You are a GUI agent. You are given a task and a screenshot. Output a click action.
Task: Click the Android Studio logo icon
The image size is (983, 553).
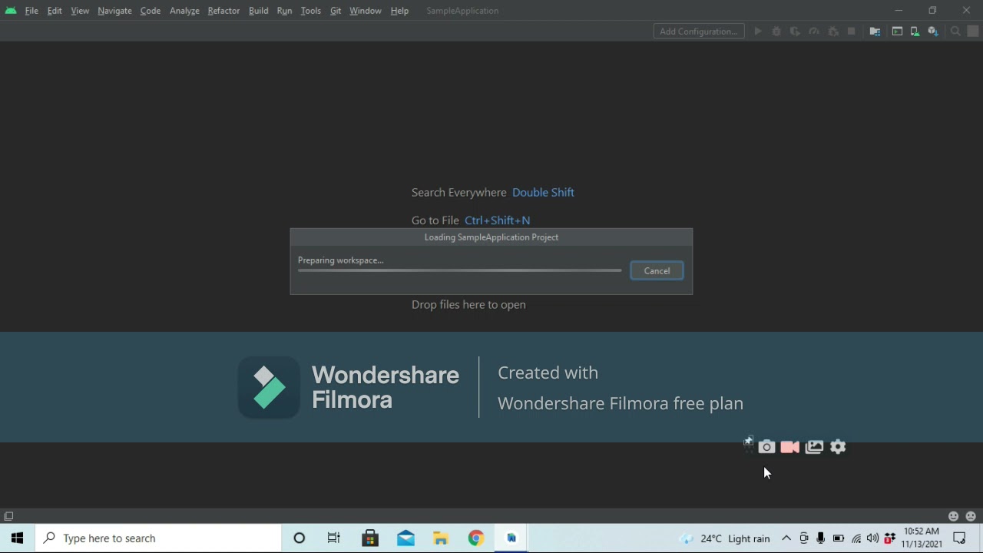point(11,11)
